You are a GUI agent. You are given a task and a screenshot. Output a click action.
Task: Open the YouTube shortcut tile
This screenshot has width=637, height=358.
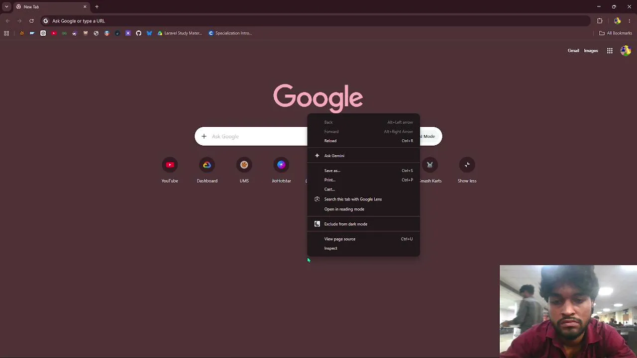point(170,170)
